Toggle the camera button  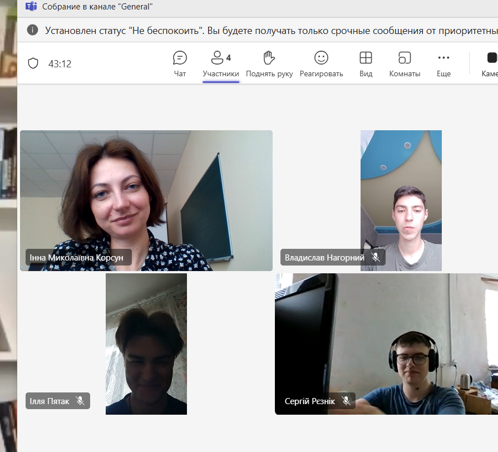point(490,64)
